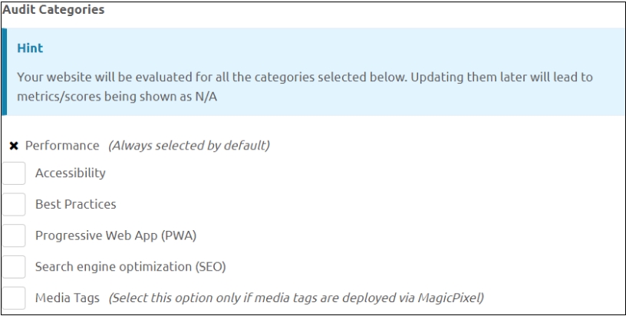This screenshot has width=626, height=316.
Task: Check the Best Practices box
Action: coord(14,205)
